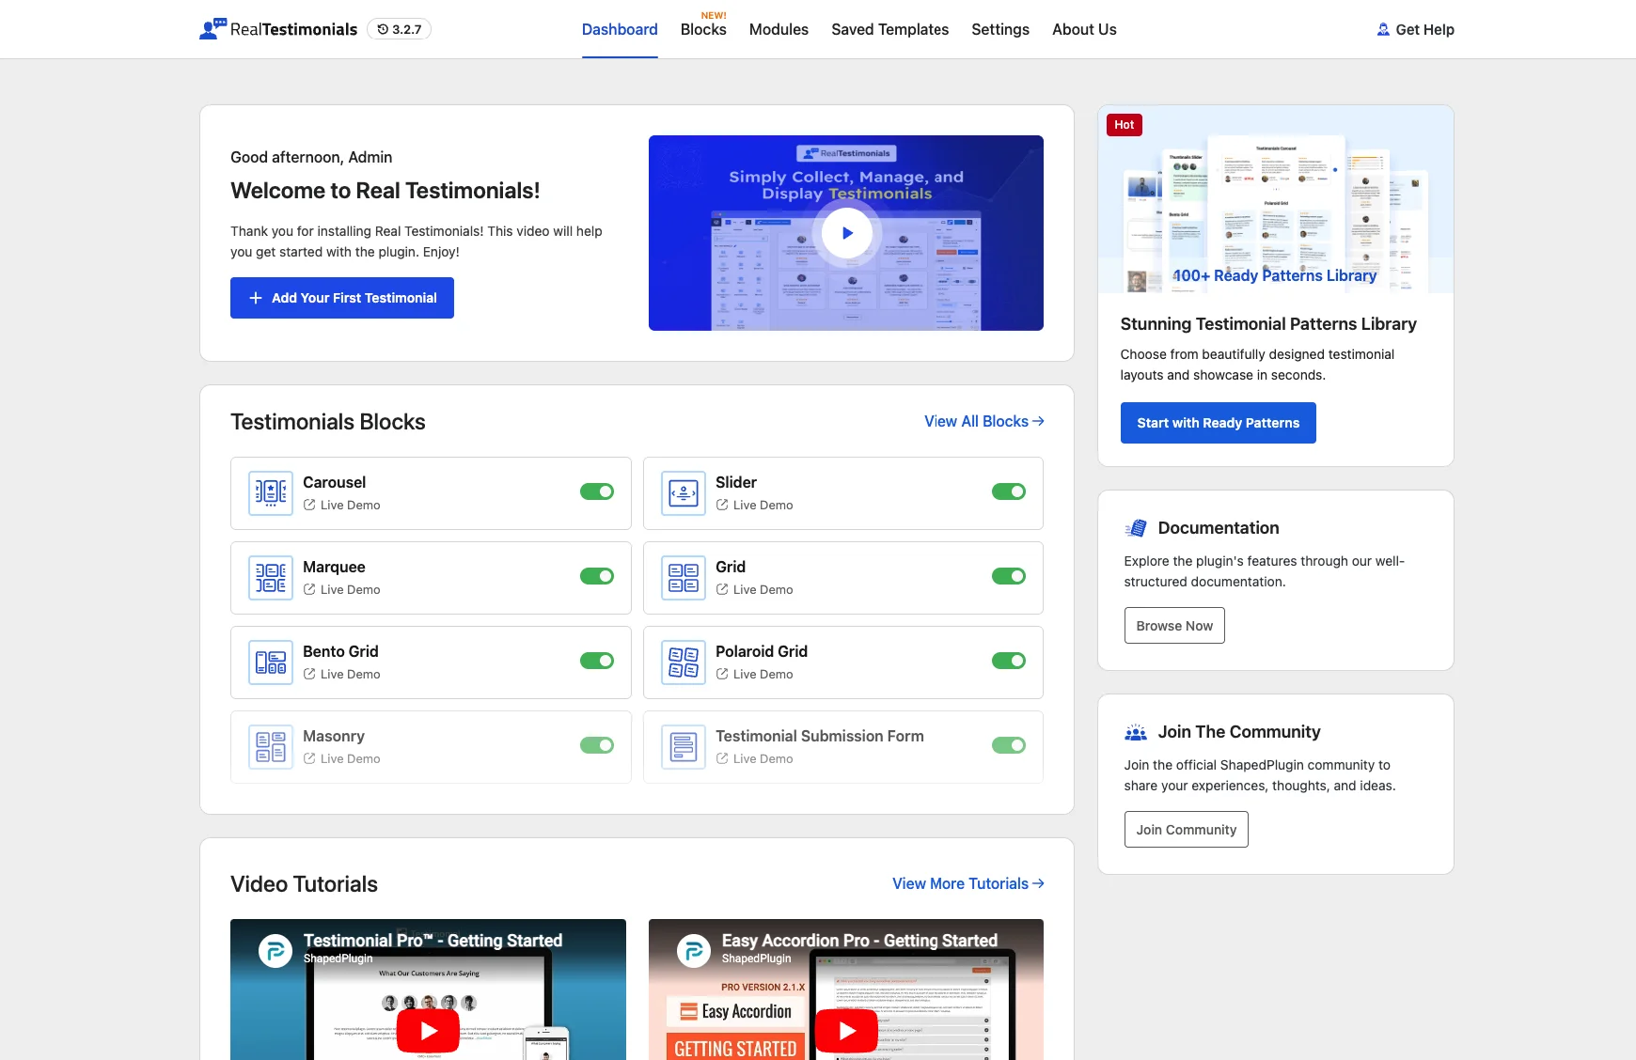The height and width of the screenshot is (1060, 1636).
Task: Open Bento Grid Live Demo link
Action: coord(341,674)
